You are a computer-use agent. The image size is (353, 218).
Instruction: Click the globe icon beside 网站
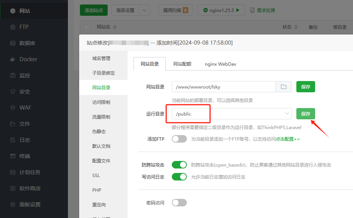[x=13, y=11]
